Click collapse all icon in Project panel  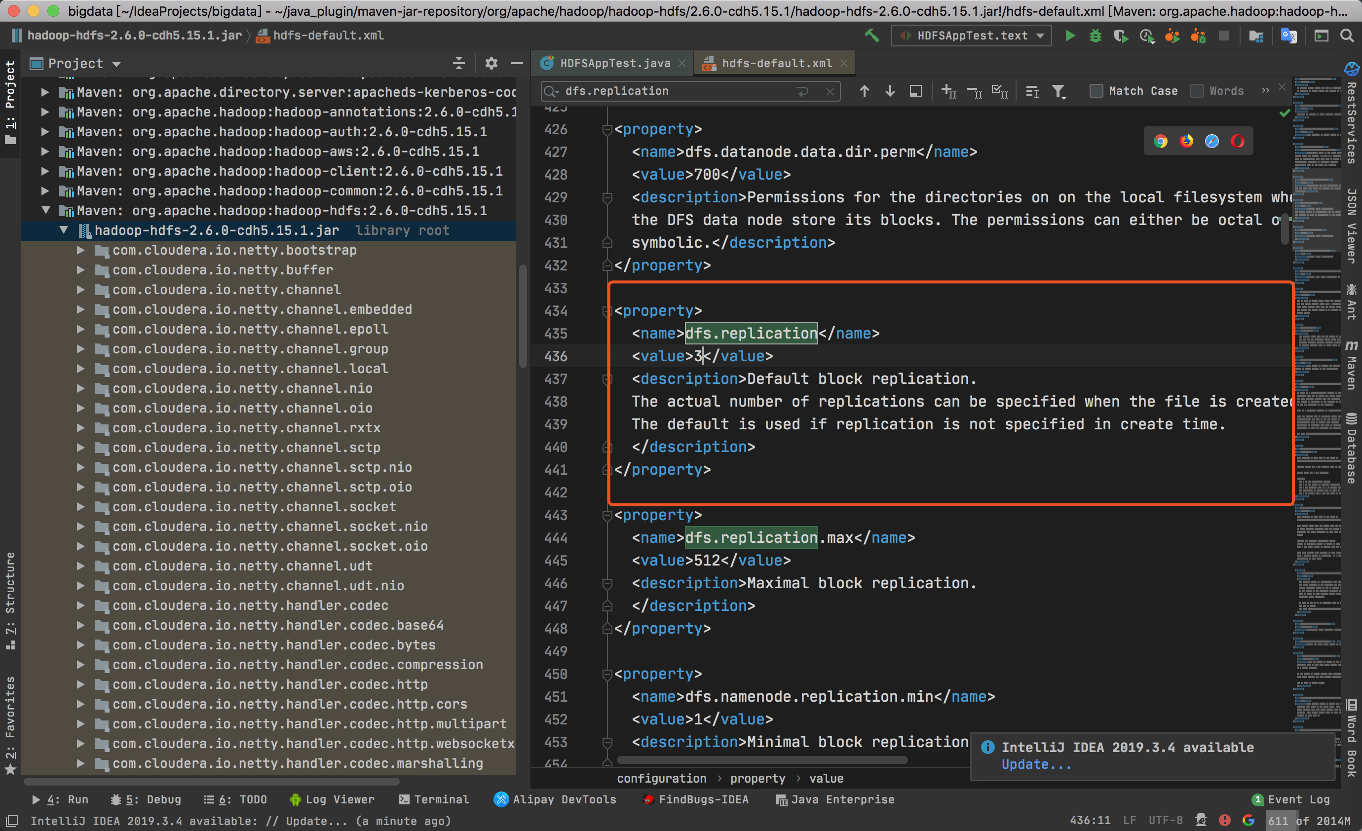(x=459, y=64)
